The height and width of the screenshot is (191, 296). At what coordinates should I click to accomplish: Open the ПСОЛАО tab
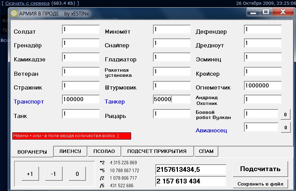(x=104, y=151)
